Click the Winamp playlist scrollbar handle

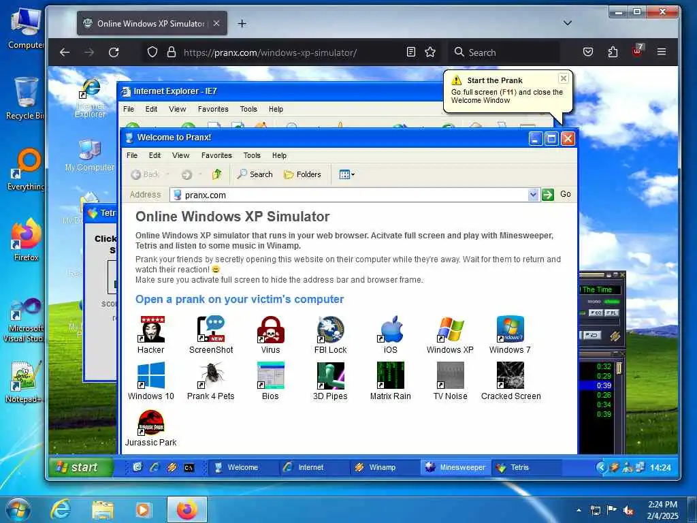(618, 368)
